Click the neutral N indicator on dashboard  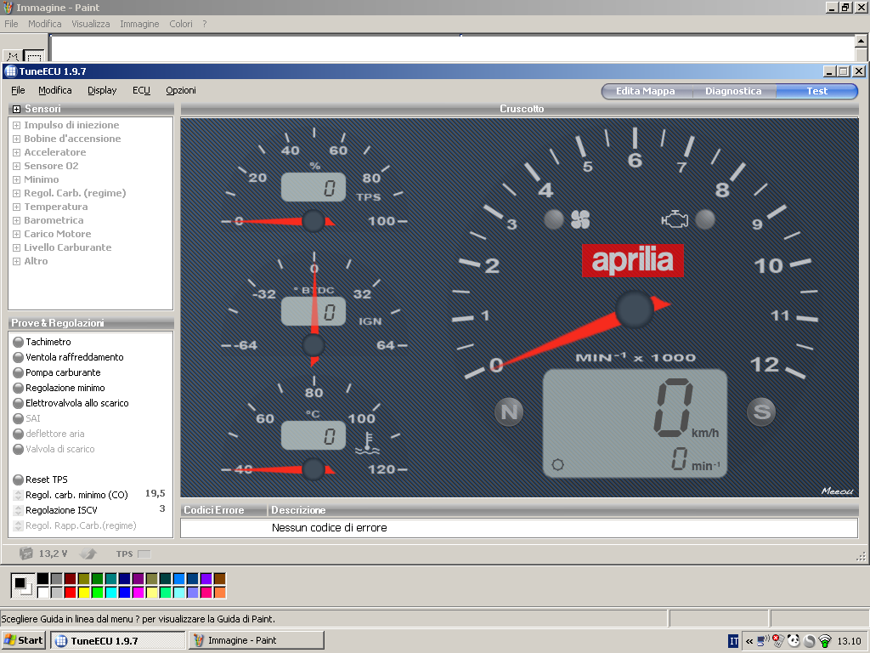coord(509,412)
